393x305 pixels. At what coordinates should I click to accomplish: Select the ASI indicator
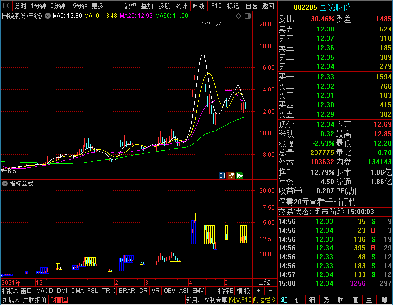pos(183,291)
